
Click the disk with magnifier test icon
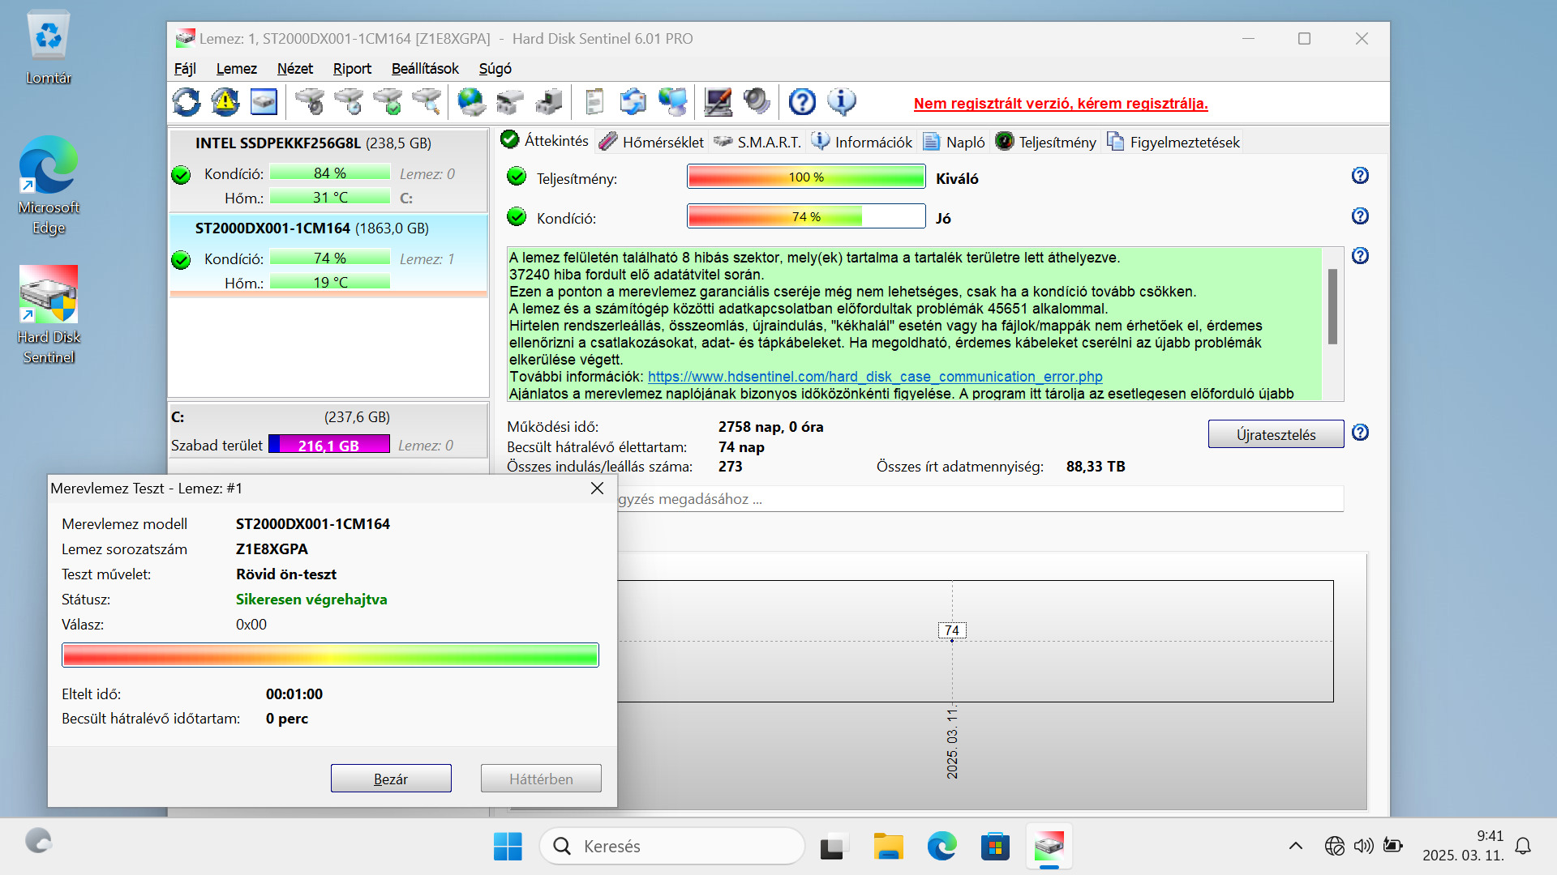427,102
